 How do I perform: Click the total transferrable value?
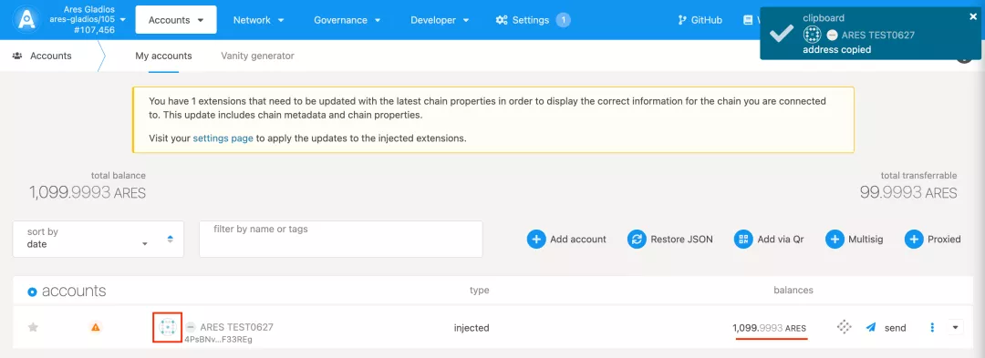pos(908,192)
